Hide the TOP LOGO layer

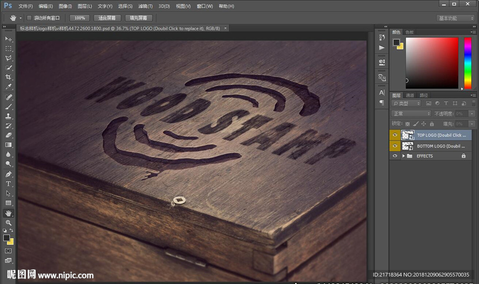395,135
